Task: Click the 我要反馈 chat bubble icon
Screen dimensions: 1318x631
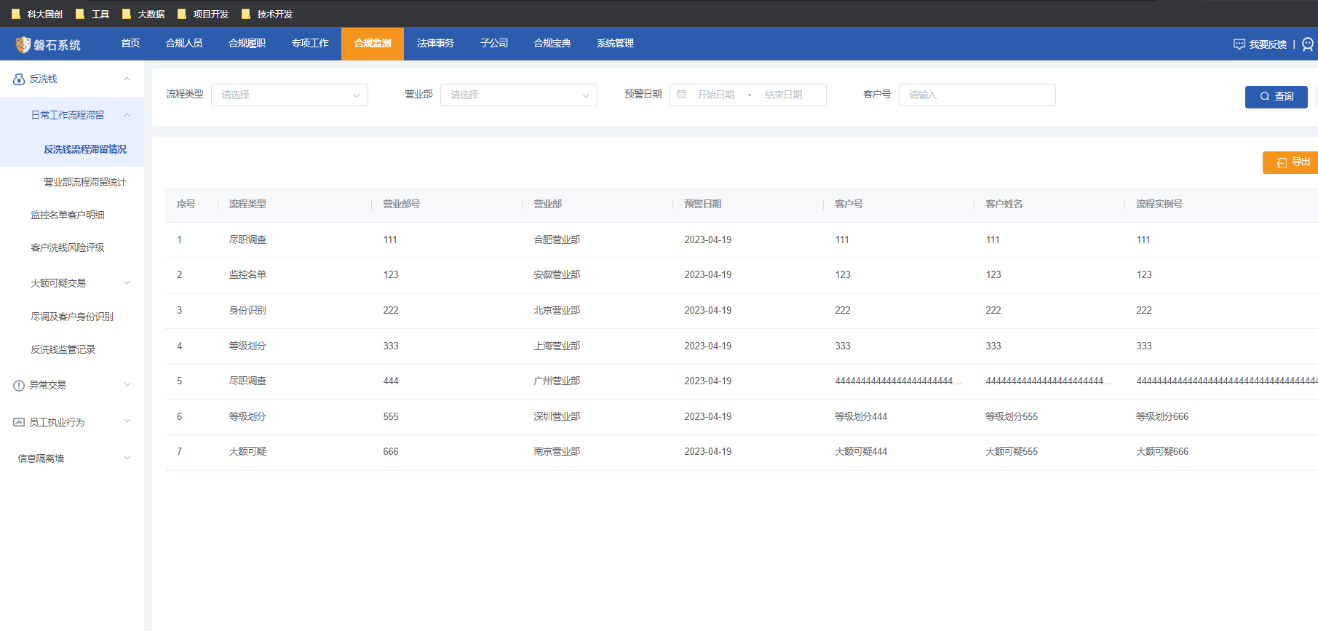Action: coord(1239,44)
